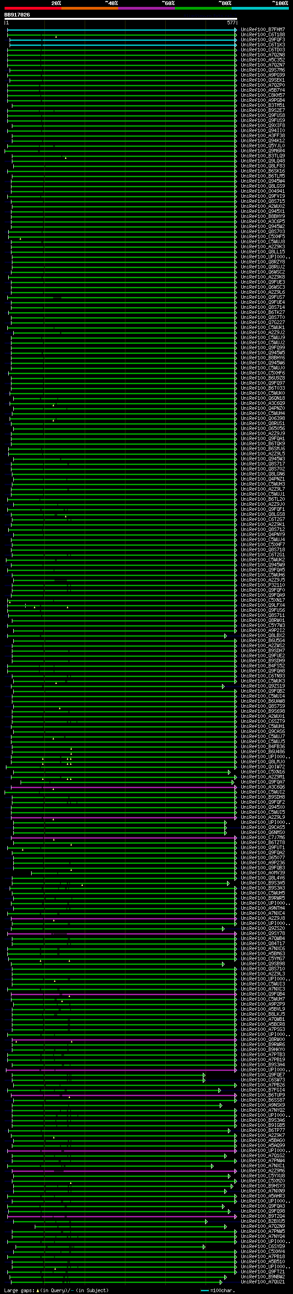Click the UniRef100_Q9FT21 label

263,1271
